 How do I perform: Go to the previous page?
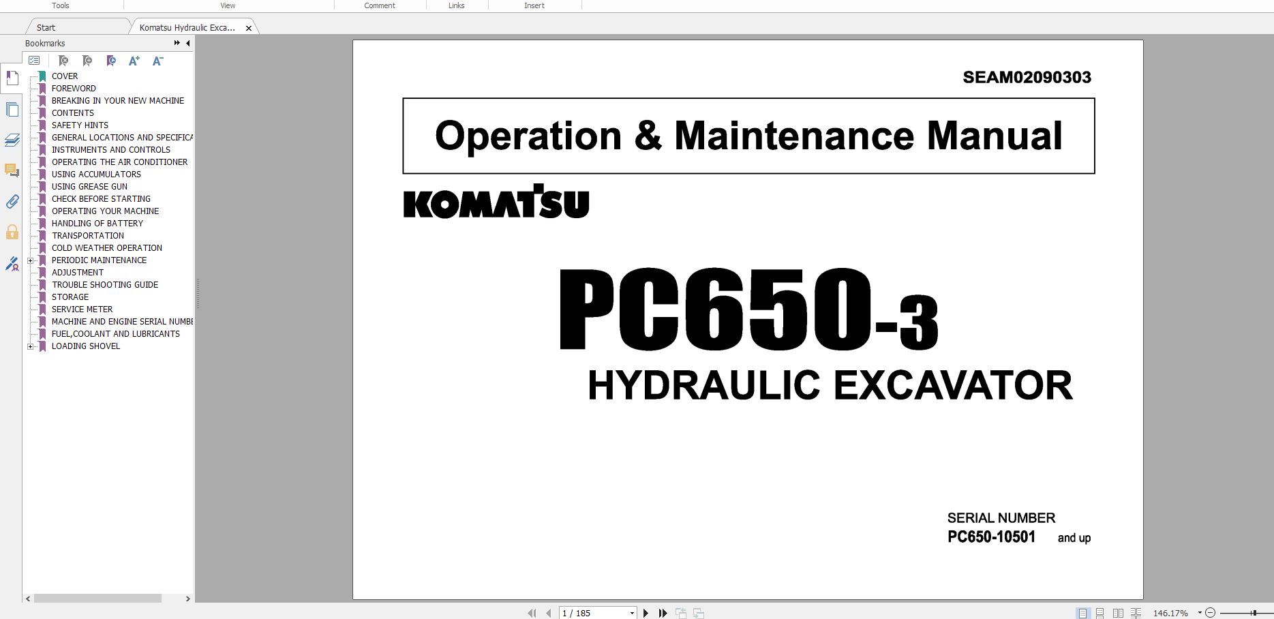tap(549, 614)
